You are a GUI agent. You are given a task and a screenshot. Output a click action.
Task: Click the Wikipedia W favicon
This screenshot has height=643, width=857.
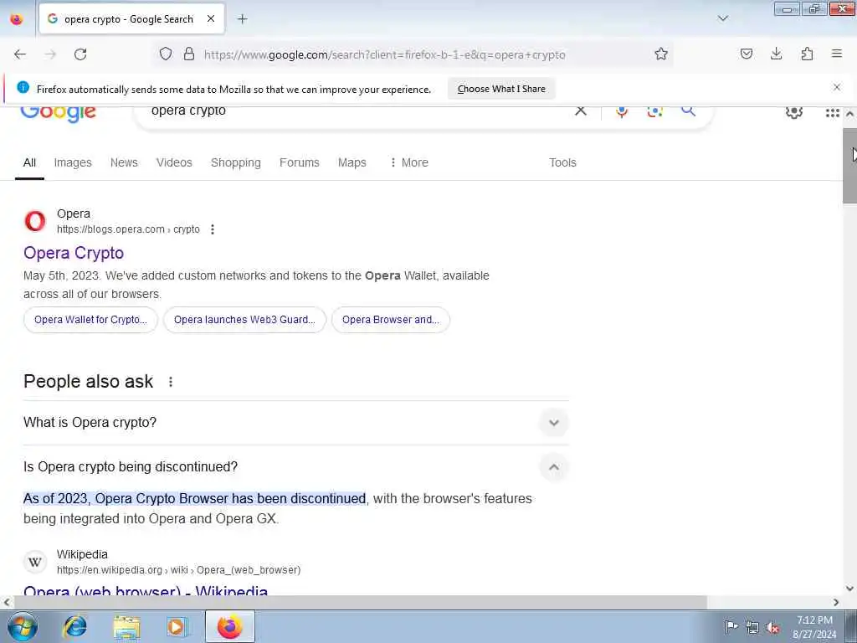35,562
